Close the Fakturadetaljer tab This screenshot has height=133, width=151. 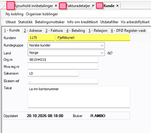tap(93, 6)
